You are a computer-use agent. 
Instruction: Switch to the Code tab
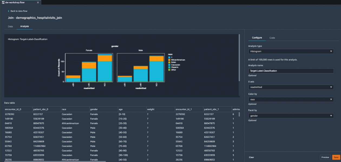pos(272,38)
